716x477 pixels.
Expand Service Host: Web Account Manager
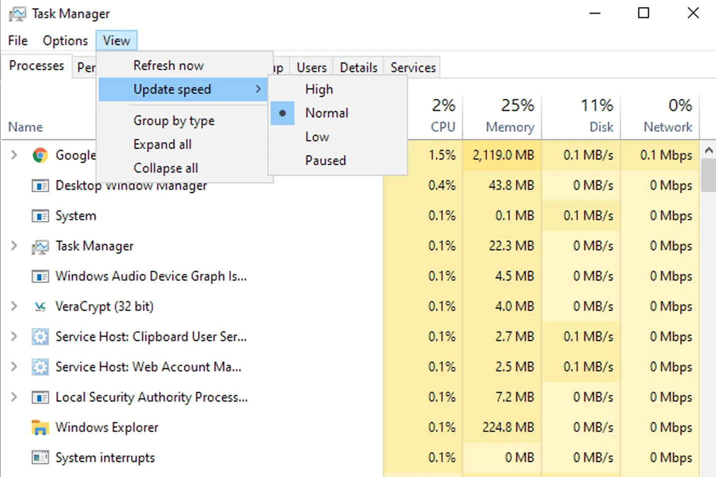point(14,367)
